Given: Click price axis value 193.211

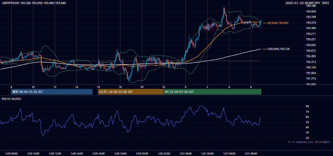Looking at the screenshot, I should coord(311,34).
